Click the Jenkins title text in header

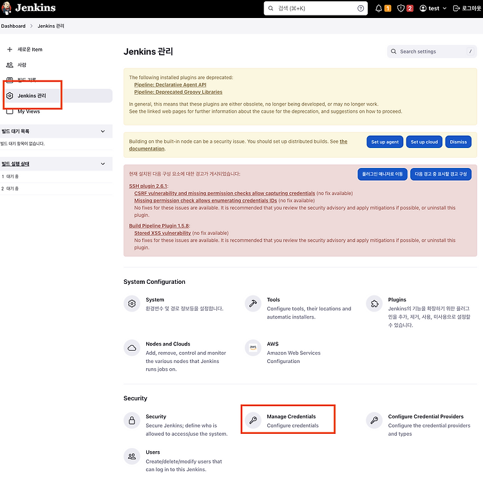coord(35,8)
